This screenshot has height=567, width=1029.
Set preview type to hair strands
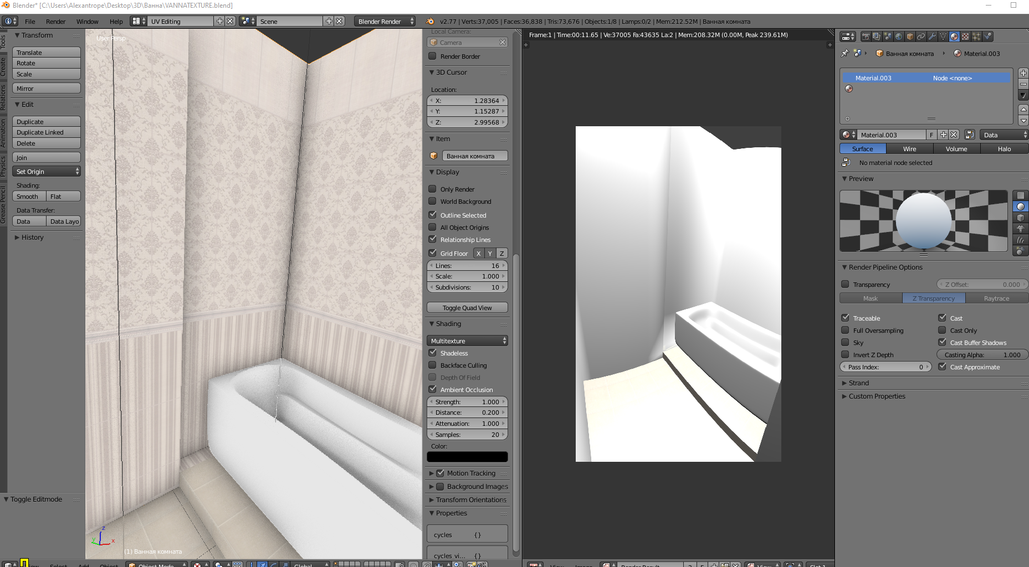pyautogui.click(x=1021, y=240)
